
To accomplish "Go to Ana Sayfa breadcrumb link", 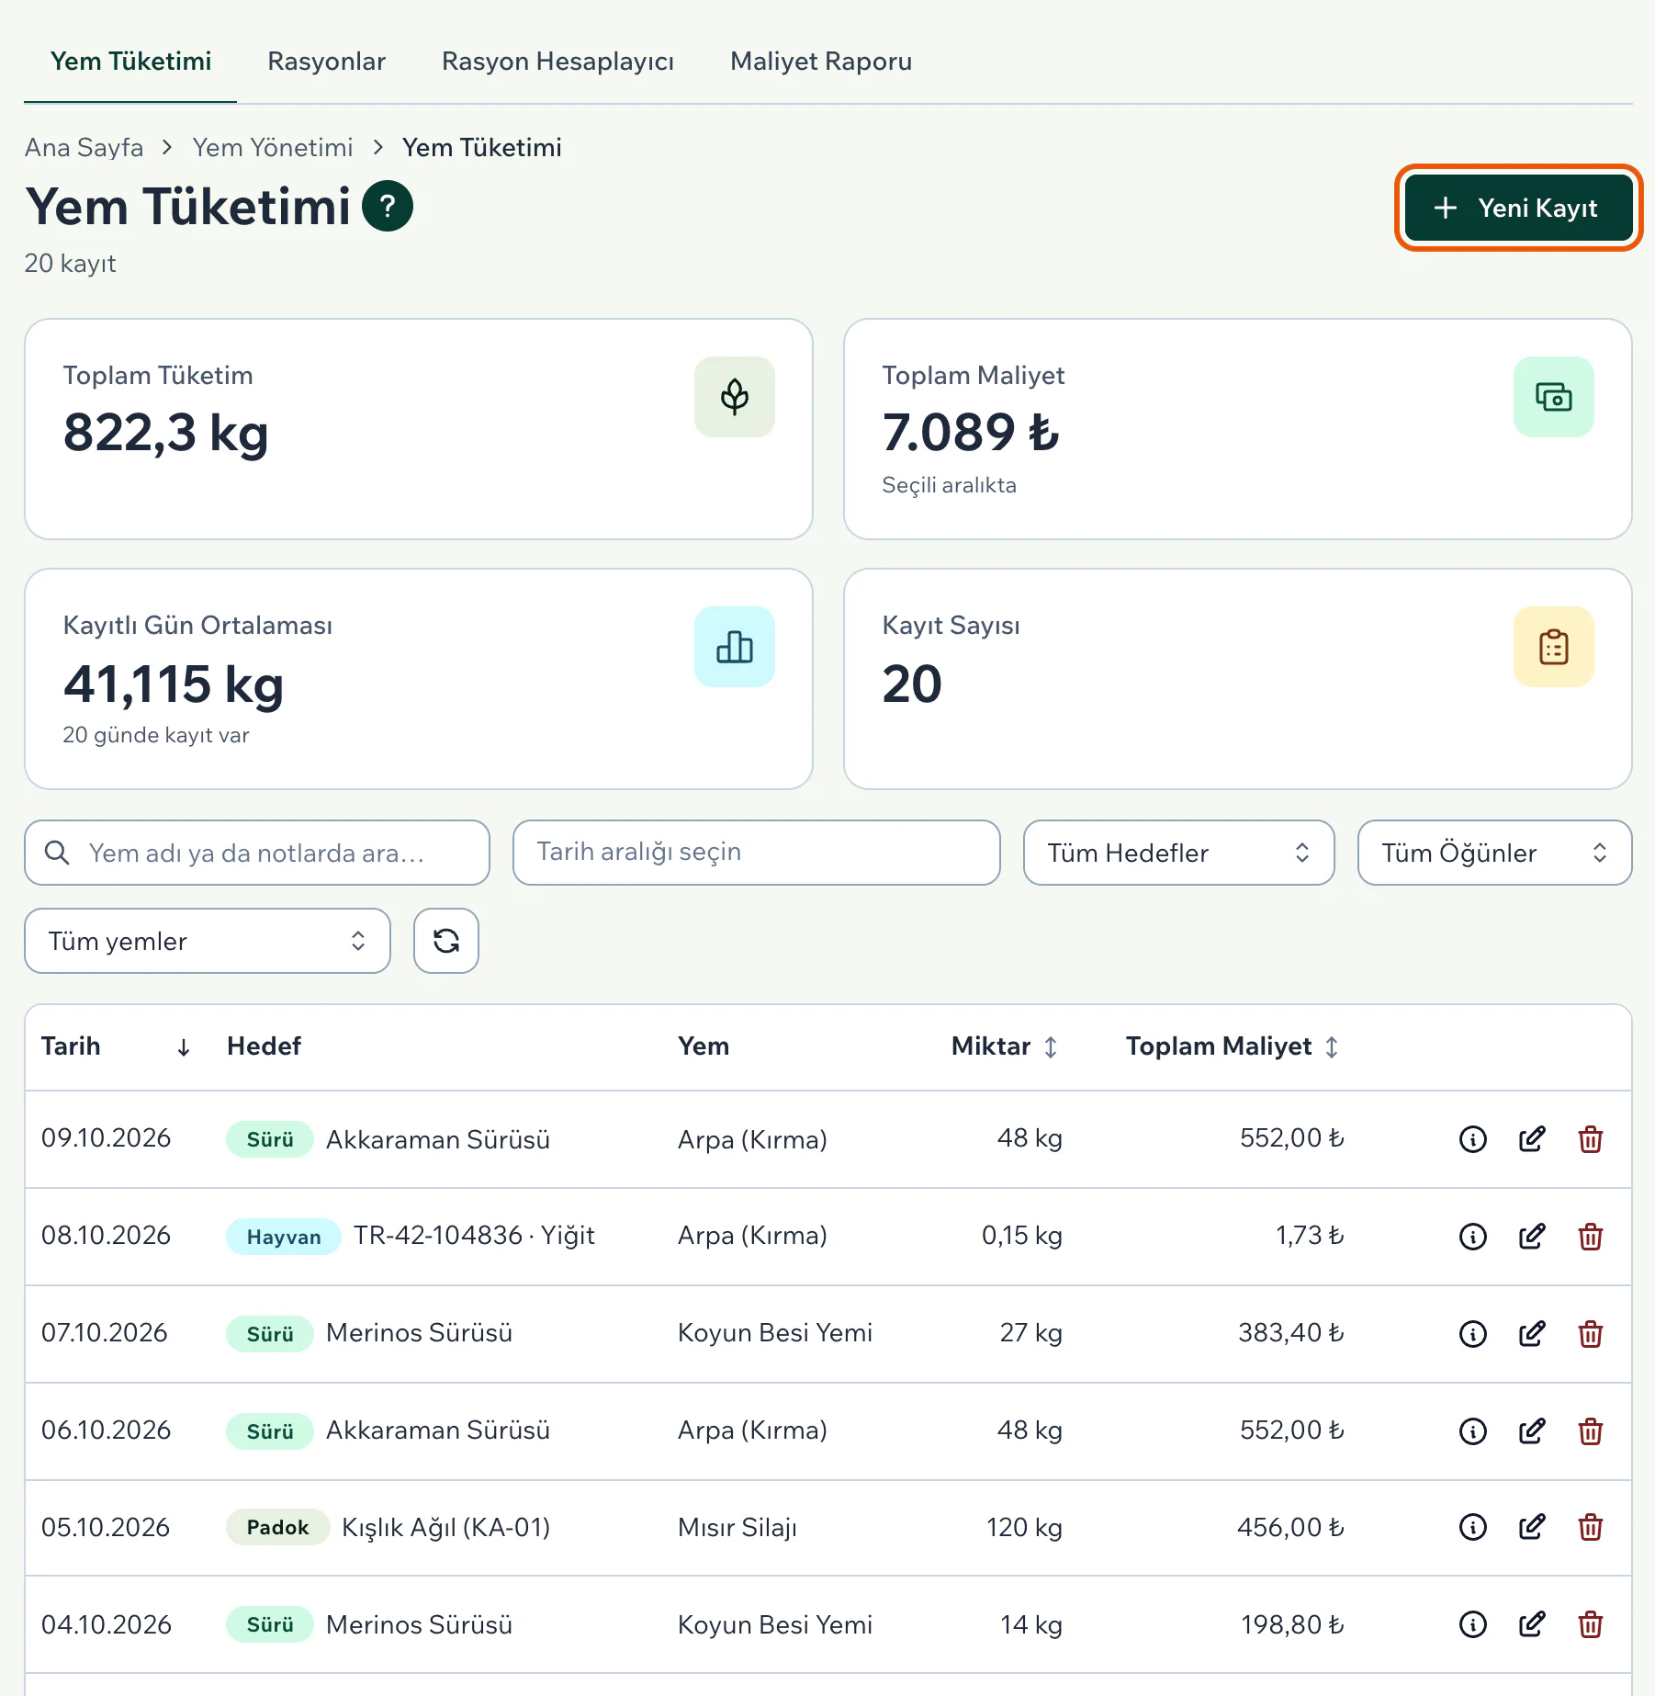I will [x=84, y=148].
